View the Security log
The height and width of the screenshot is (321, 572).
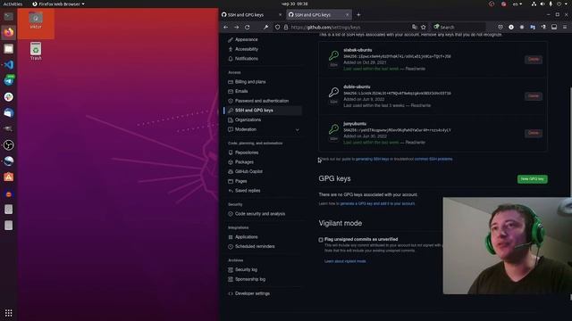[246, 269]
